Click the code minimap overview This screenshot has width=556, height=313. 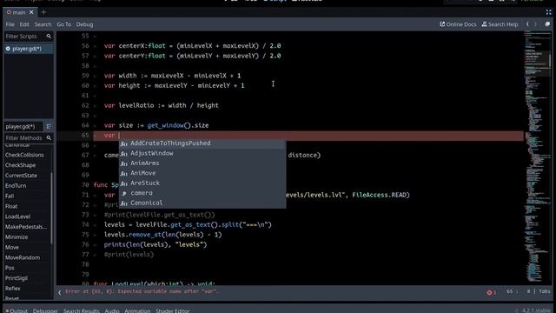[x=537, y=158]
